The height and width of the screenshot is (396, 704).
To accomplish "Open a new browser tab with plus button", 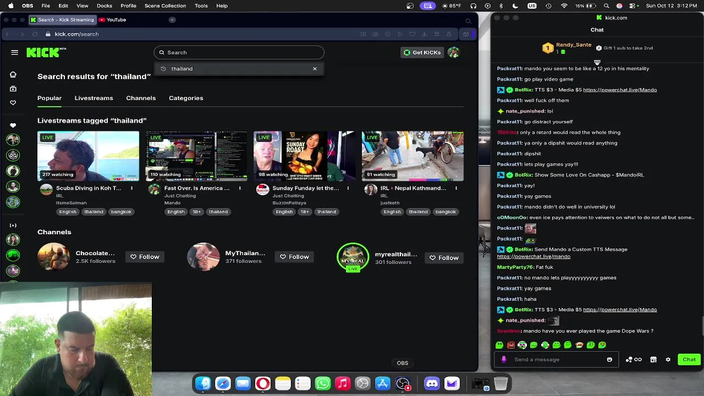I will 172,20.
